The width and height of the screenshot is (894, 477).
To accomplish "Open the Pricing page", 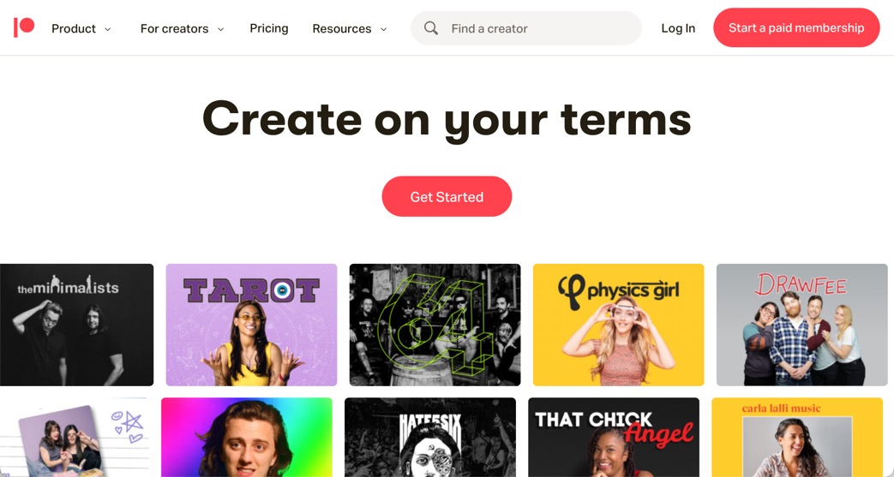I will 269,28.
